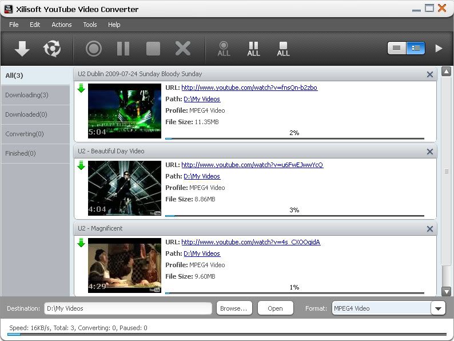
Task: Click the Start record-circle toolbar button
Action: (94, 49)
